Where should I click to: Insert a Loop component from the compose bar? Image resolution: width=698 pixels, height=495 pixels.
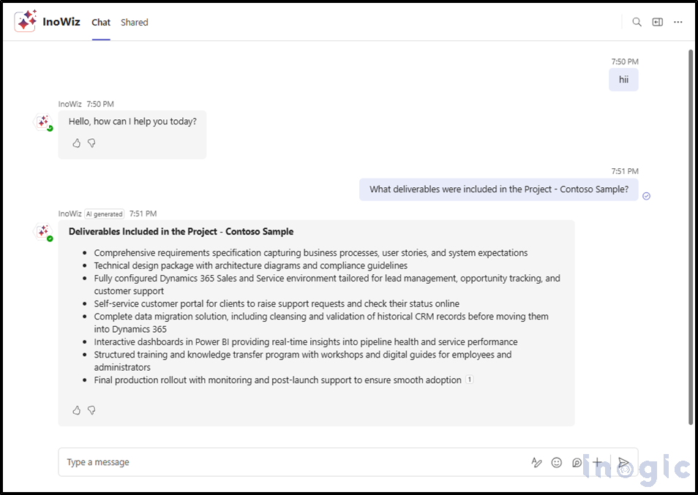pos(577,462)
